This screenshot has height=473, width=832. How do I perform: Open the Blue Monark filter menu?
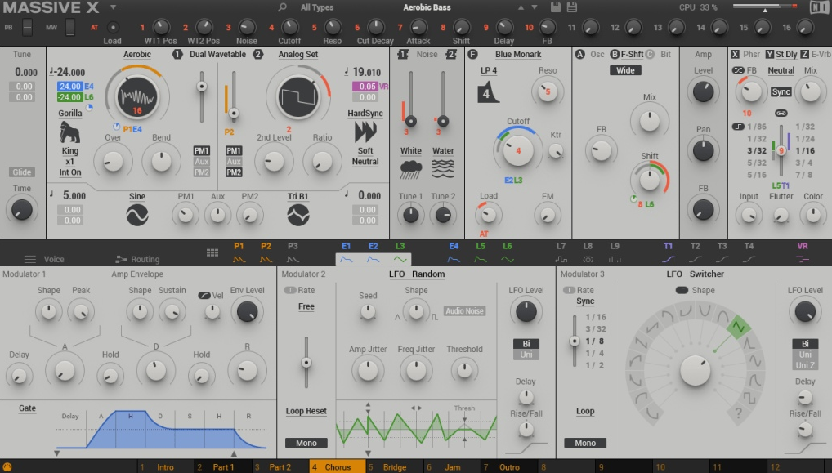pyautogui.click(x=519, y=55)
